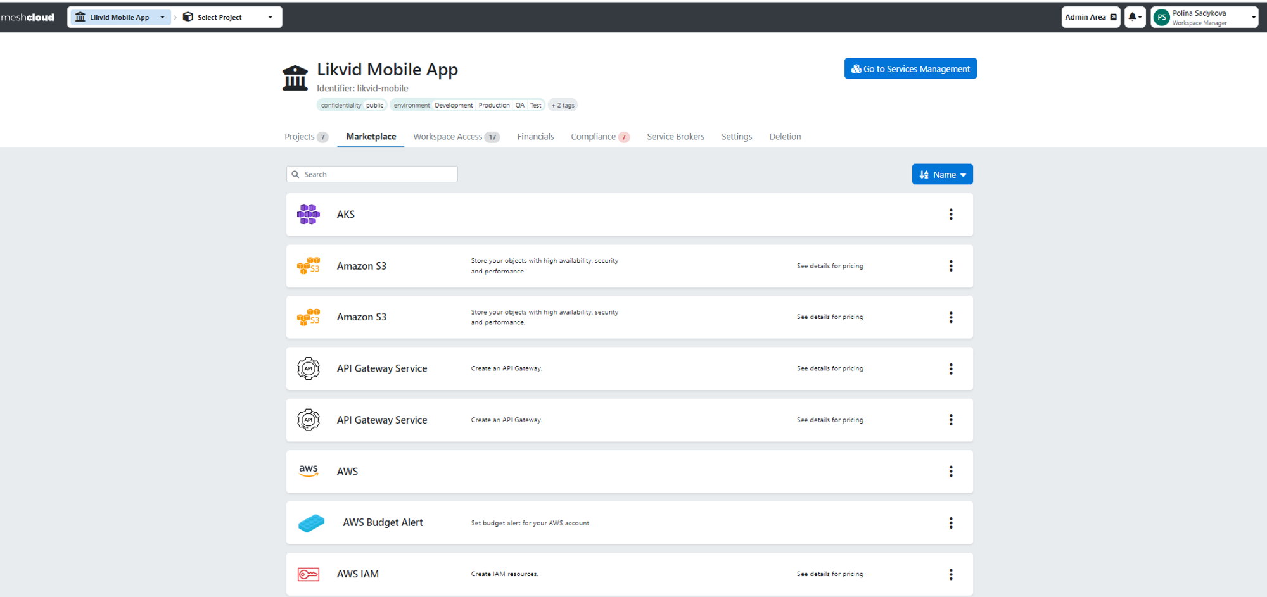The image size is (1267, 597).
Task: Open the Select Project dropdown
Action: pos(229,17)
